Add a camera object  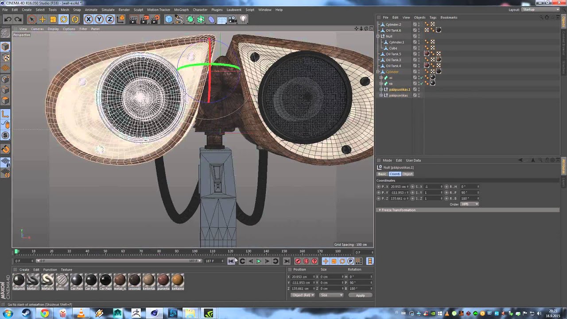(233, 19)
